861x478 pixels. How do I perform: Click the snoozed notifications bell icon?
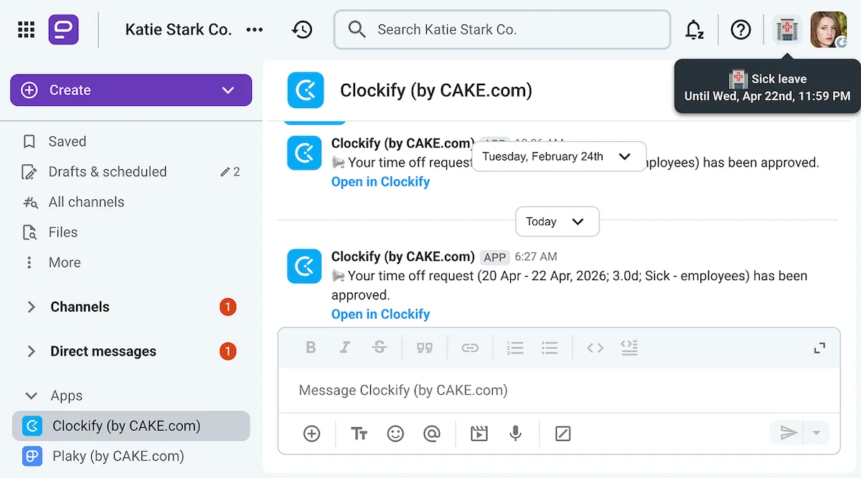(693, 29)
